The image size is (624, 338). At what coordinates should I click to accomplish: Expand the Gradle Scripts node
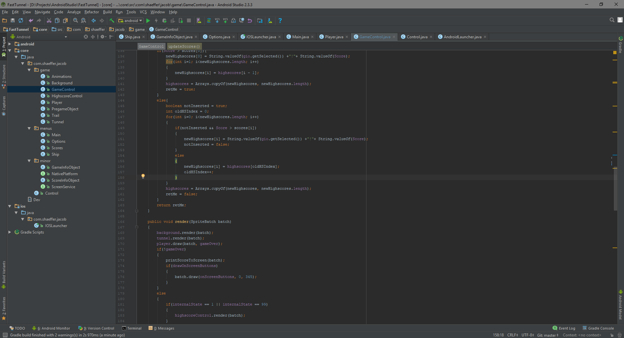pos(10,232)
